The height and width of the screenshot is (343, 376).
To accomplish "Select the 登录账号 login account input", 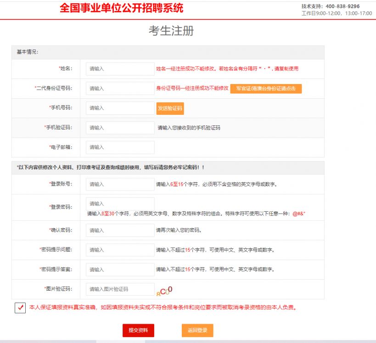I will [x=119, y=184].
